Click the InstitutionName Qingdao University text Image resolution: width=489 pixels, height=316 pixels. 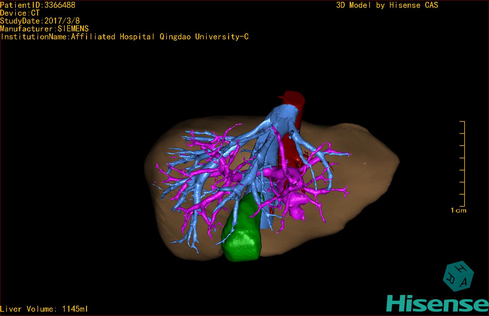[x=124, y=37]
